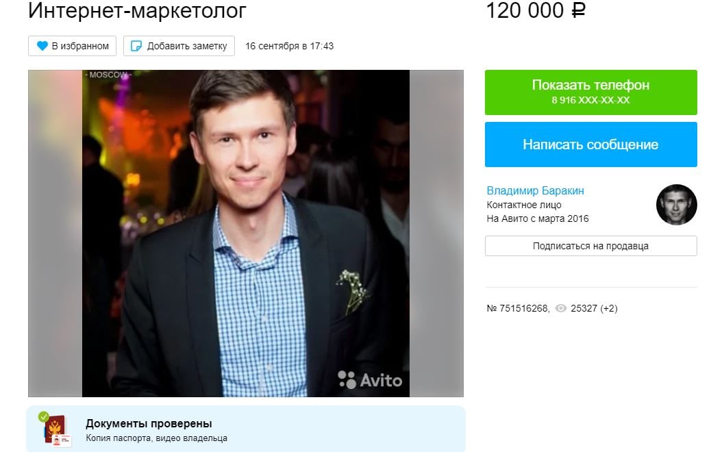This screenshot has height=452, width=711.
Task: Open the seller's round avatar photo
Action: point(677,205)
